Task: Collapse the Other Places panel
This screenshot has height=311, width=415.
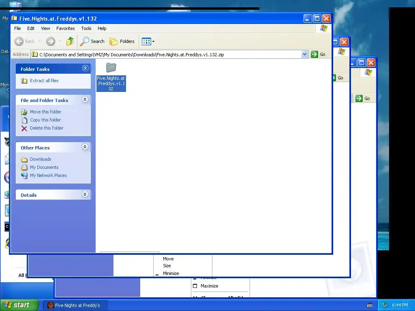Action: click(85, 147)
